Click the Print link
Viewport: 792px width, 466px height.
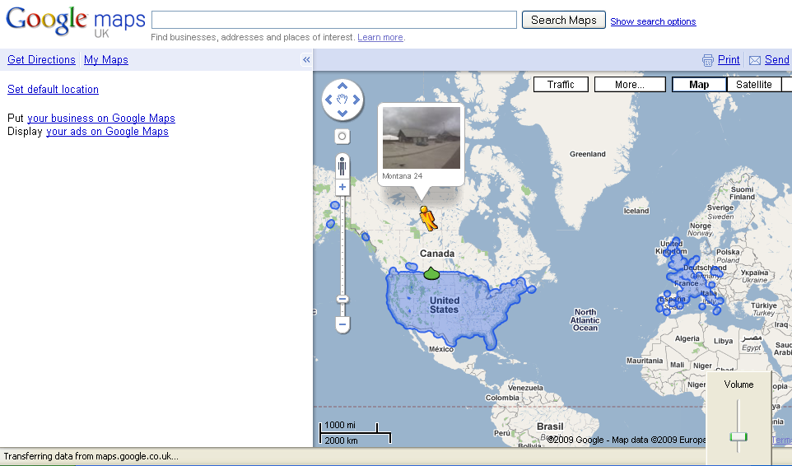point(729,60)
